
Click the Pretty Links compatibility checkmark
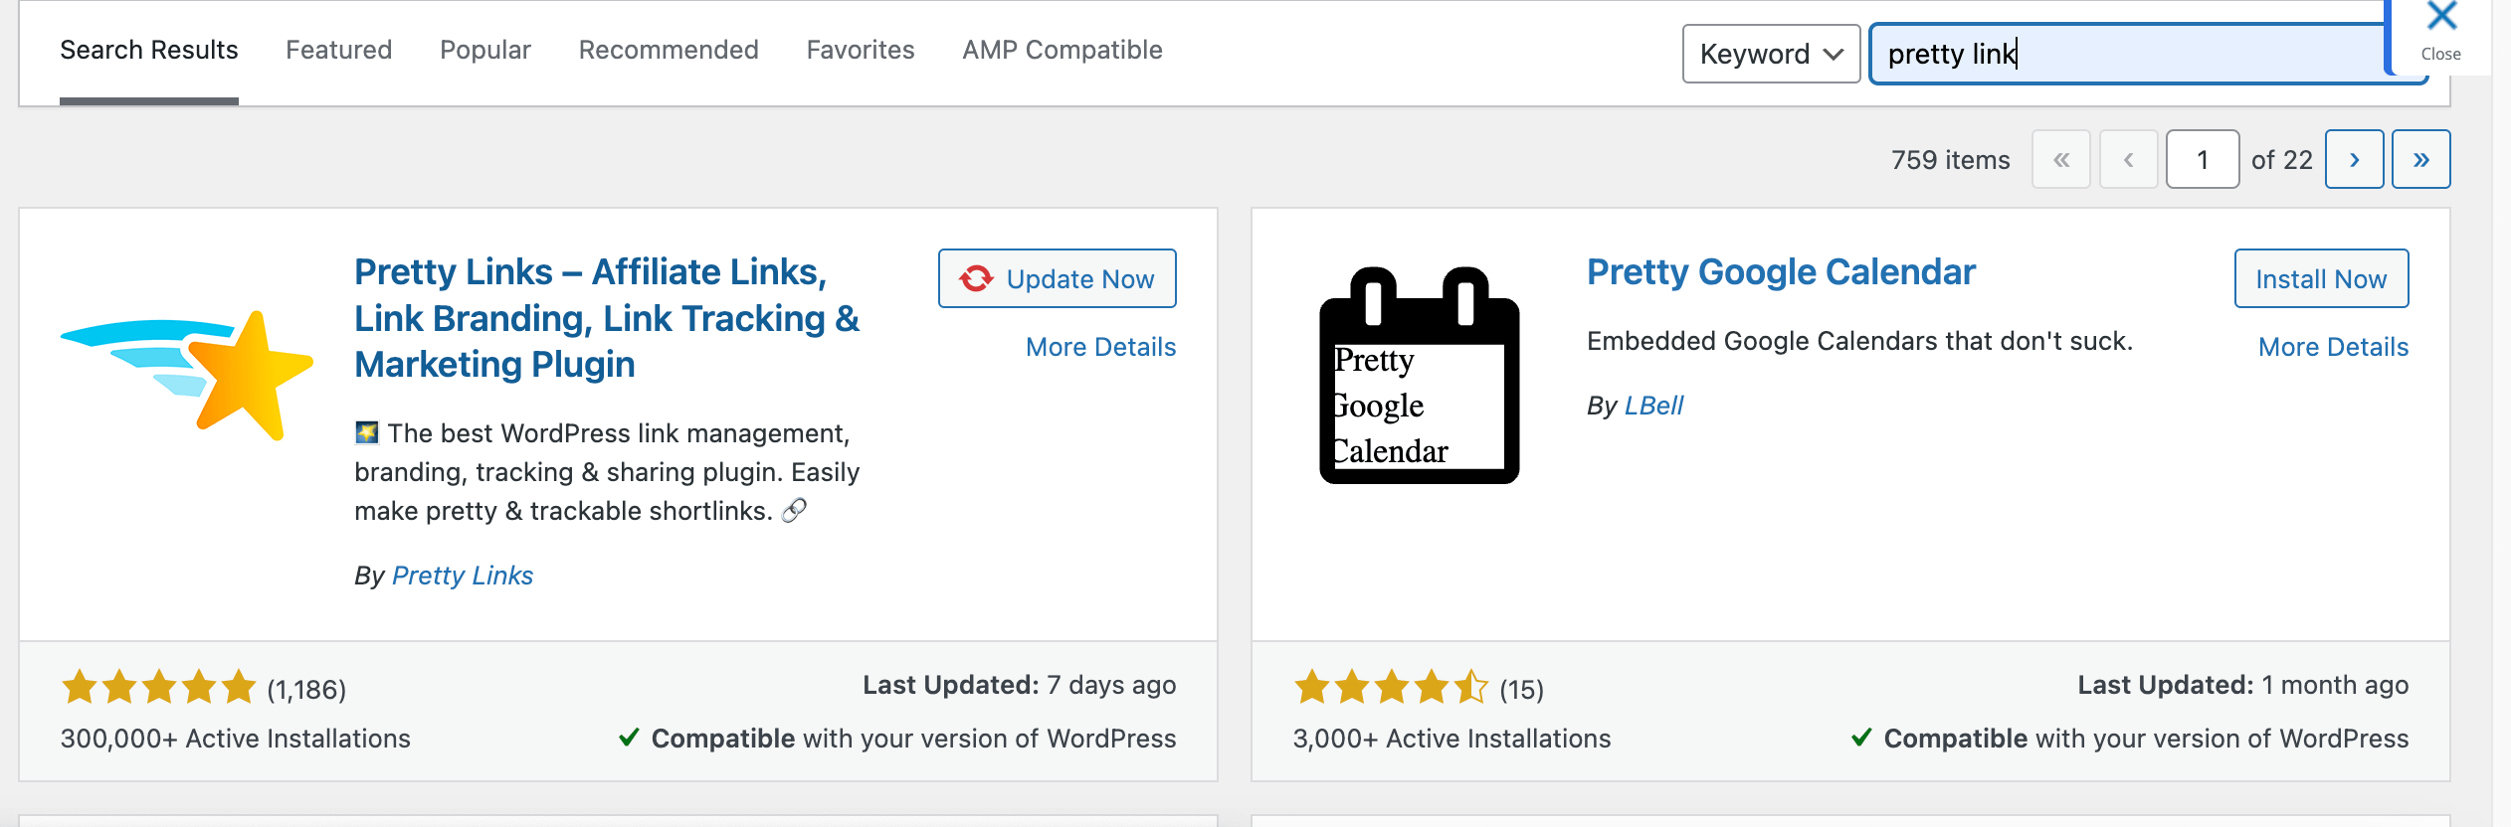629,738
